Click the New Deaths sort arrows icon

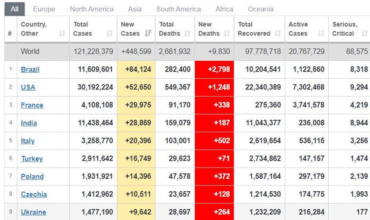pyautogui.click(x=227, y=33)
